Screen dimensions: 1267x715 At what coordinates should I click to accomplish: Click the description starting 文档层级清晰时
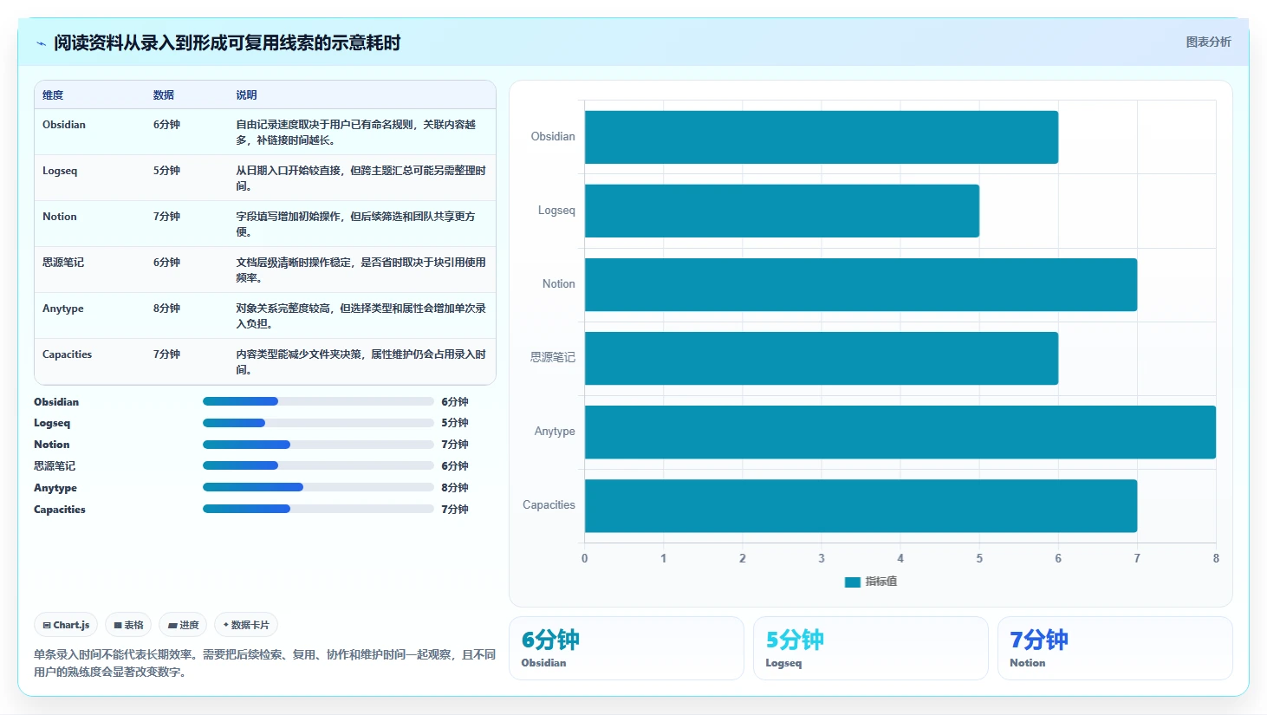[x=361, y=270]
